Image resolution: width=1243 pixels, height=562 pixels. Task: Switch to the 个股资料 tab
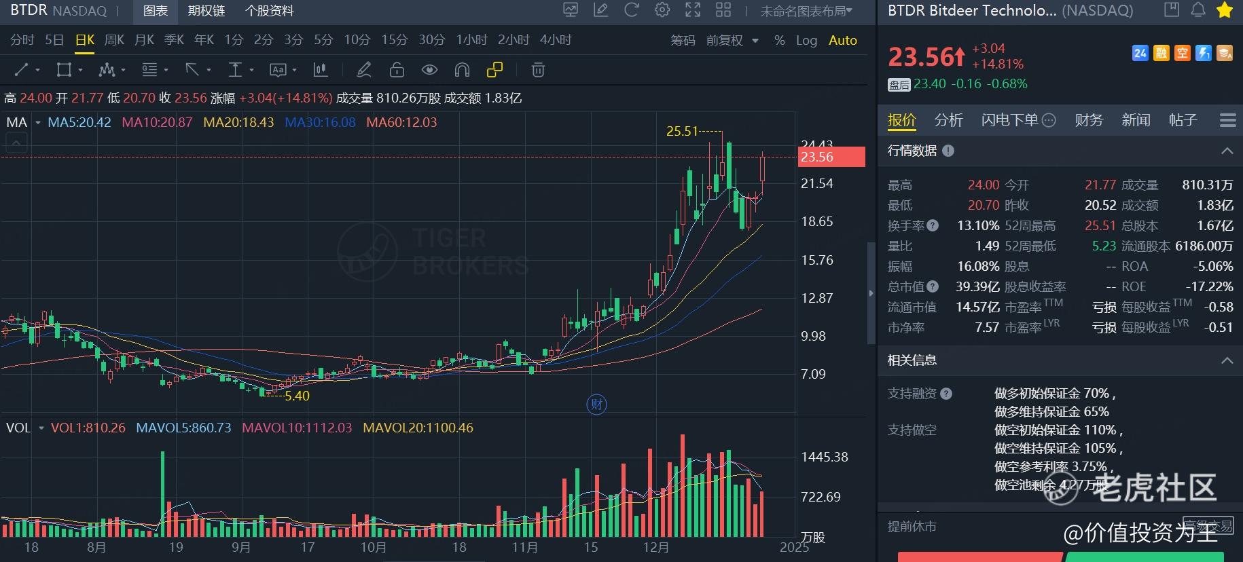pyautogui.click(x=270, y=11)
